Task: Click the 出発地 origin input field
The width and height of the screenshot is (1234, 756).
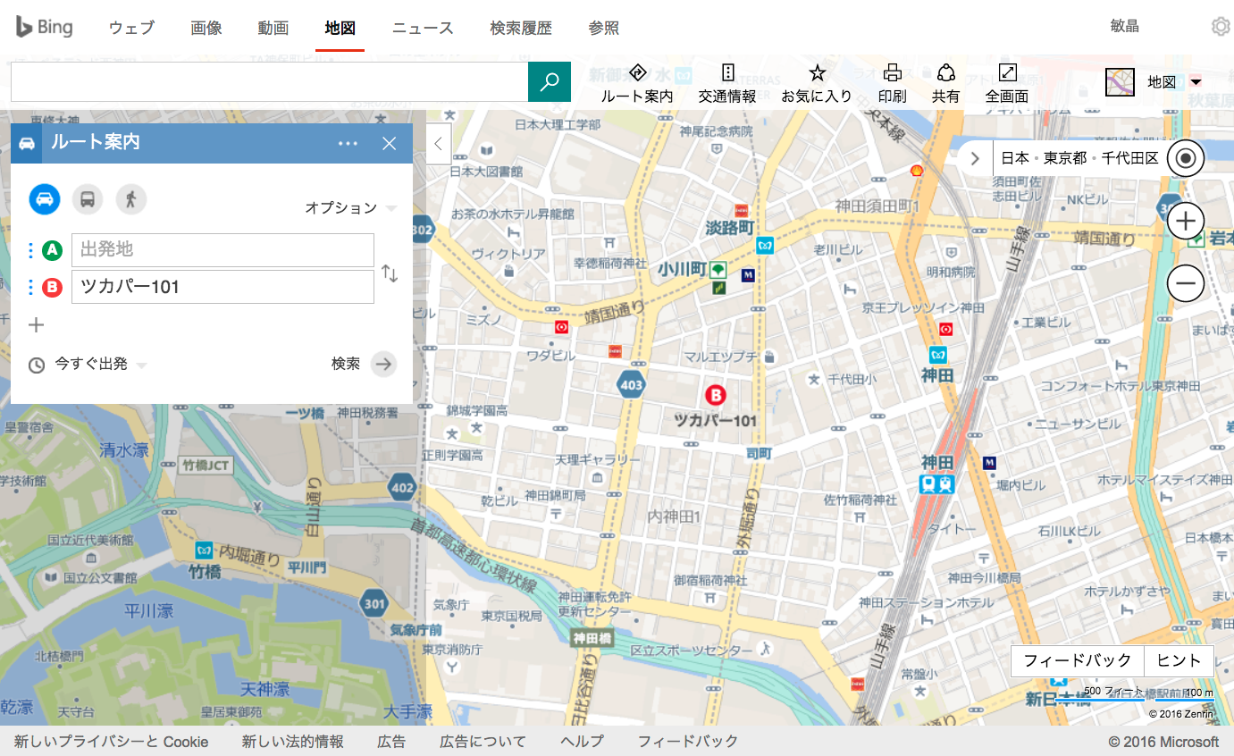Action: click(222, 250)
